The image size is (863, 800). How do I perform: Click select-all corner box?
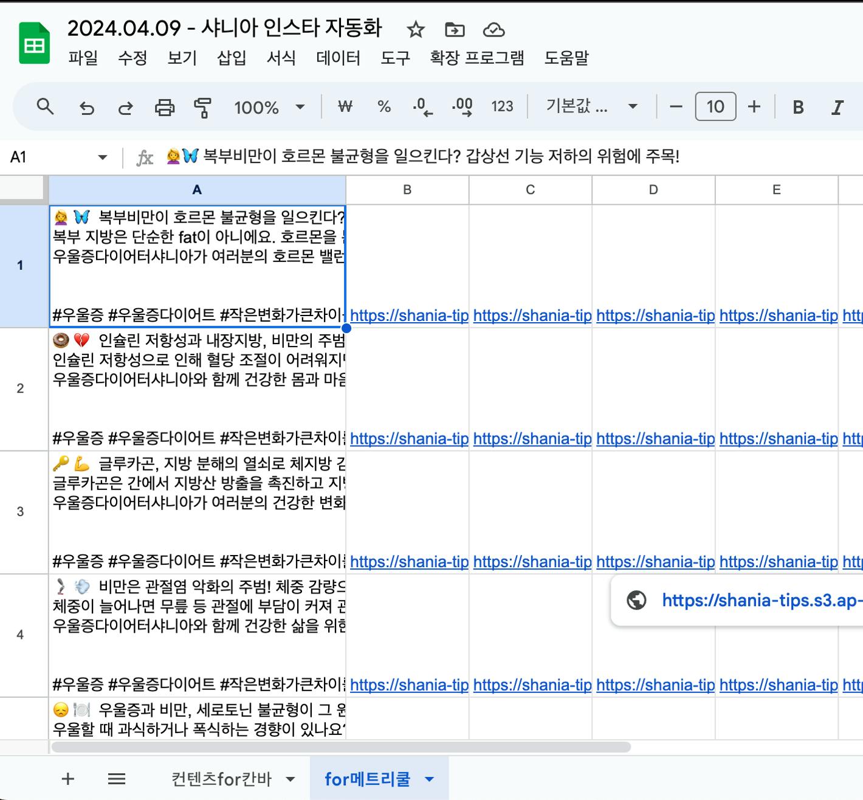click(x=23, y=189)
